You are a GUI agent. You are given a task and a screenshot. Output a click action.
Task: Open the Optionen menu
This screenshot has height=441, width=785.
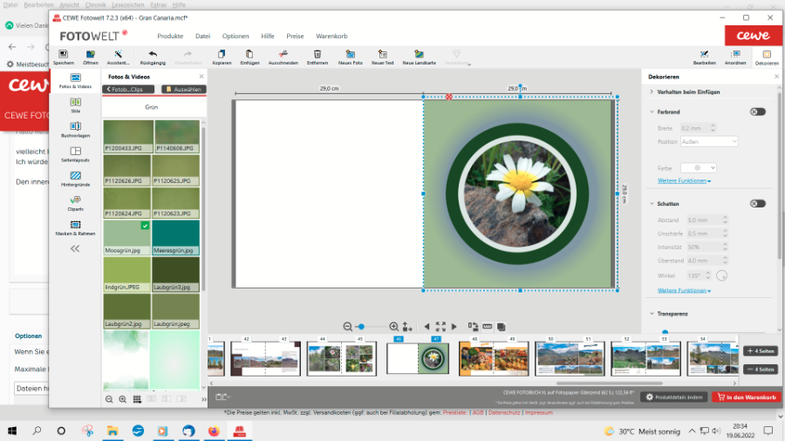[x=235, y=36]
